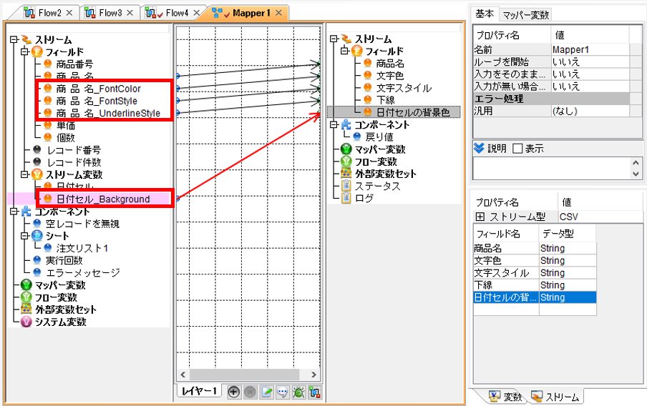Image resolution: width=647 pixels, height=406 pixels.
Task: Click the 外部変数セット icon in the output tree
Action: pyautogui.click(x=346, y=174)
